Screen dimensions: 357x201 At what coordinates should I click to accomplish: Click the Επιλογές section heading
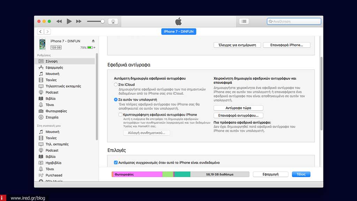pos(116,150)
